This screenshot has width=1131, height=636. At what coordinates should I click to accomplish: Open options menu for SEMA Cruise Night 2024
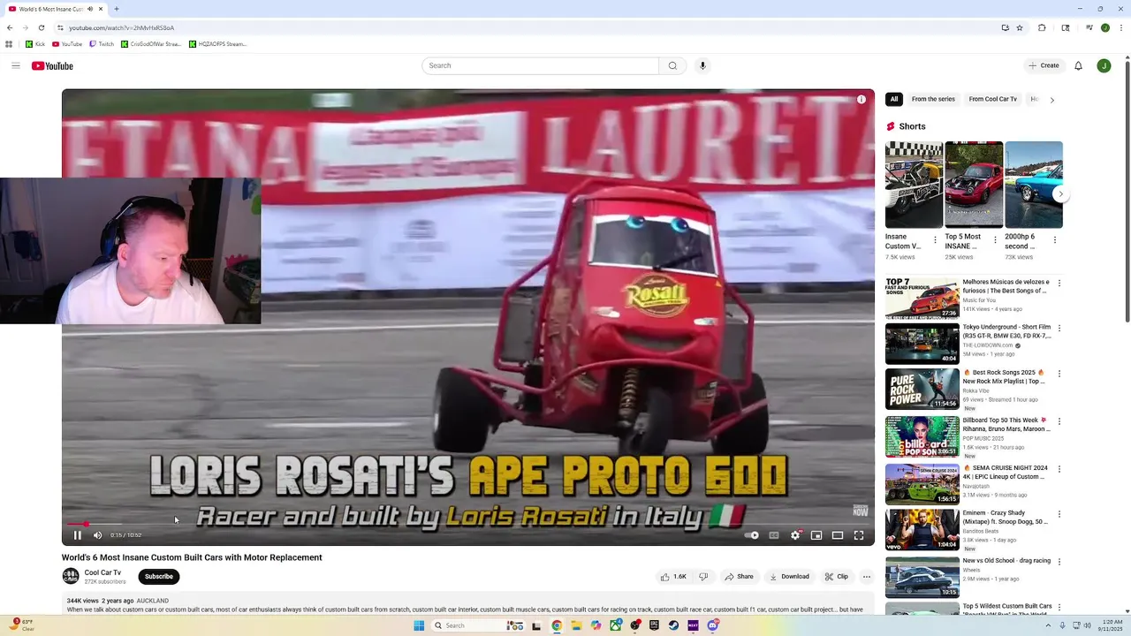click(1059, 469)
